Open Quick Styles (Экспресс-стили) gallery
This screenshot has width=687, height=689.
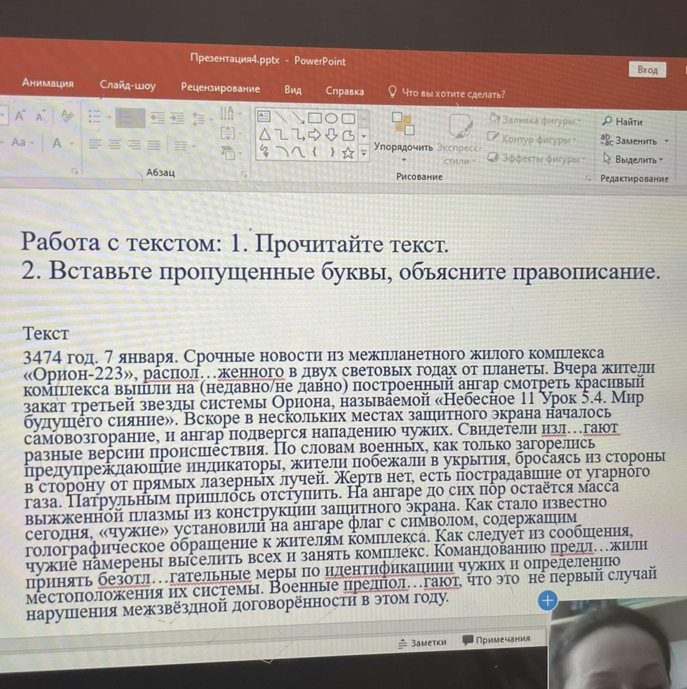point(459,139)
